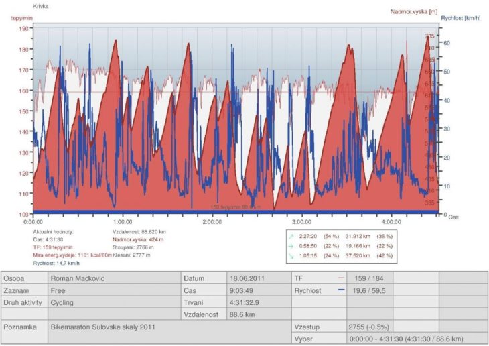This screenshot has height=346, width=489.
Task: Click the 3:00:00 time axis marker
Action: point(302,221)
